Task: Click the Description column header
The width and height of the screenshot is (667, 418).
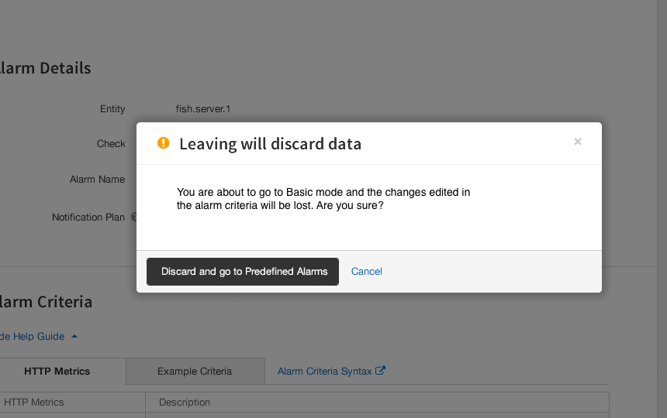Action: coord(184,403)
